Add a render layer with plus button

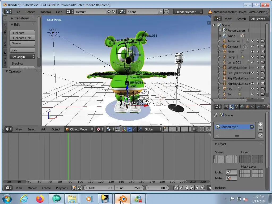[260, 125]
